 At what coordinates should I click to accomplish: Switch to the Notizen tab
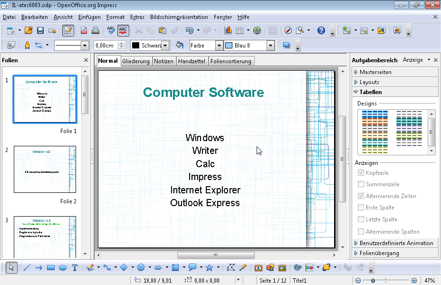point(163,61)
